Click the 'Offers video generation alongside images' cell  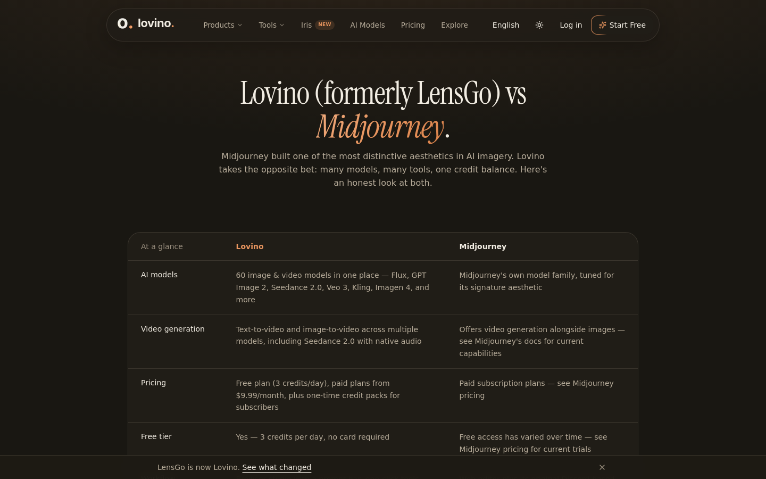(542, 341)
